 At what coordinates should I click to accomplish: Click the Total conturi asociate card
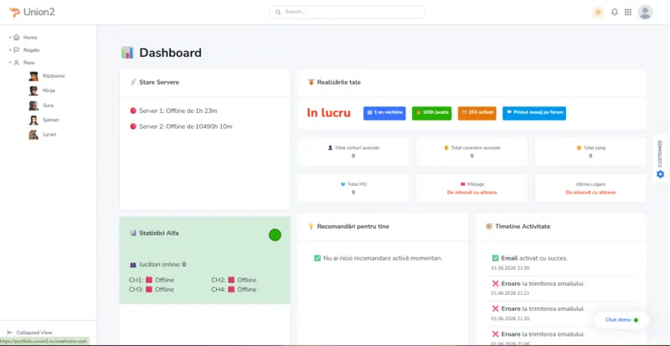pyautogui.click(x=353, y=152)
